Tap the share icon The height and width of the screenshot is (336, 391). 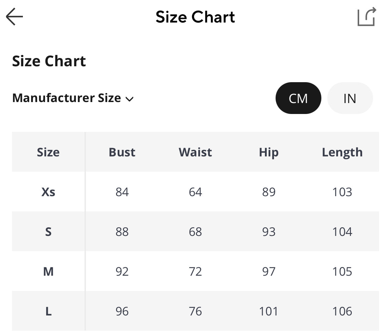coord(366,17)
